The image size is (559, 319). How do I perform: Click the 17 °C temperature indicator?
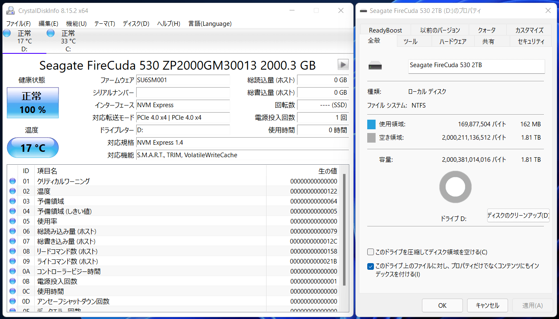click(33, 148)
